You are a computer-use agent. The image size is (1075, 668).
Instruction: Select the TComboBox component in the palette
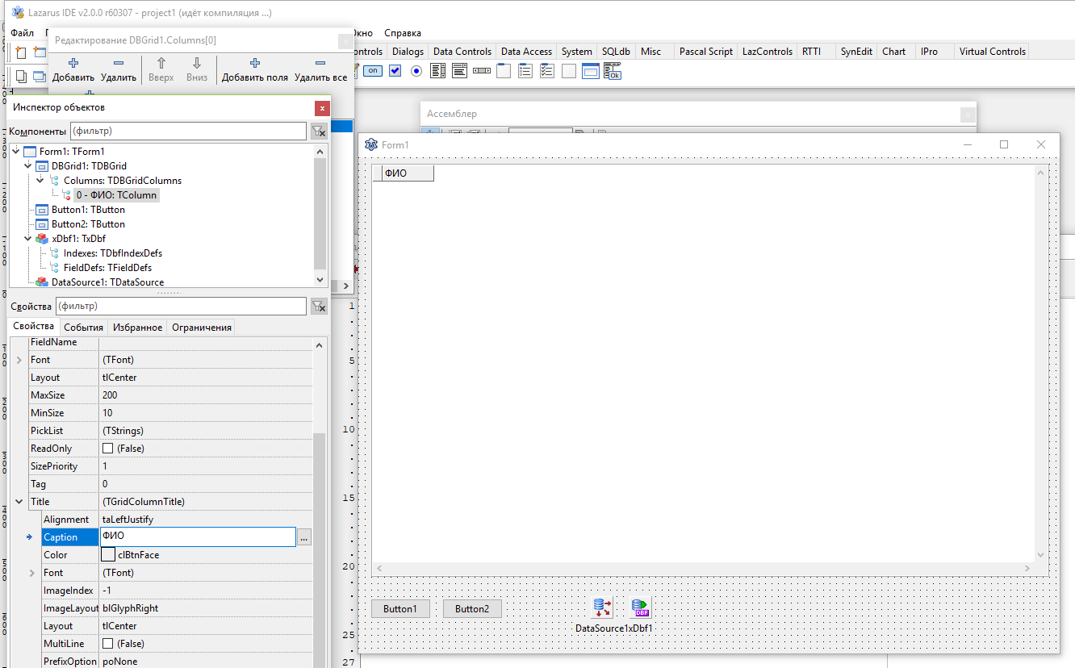pos(460,71)
